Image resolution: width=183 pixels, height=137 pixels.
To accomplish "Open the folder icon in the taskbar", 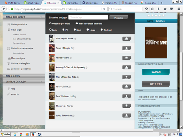I will pos(15,134).
